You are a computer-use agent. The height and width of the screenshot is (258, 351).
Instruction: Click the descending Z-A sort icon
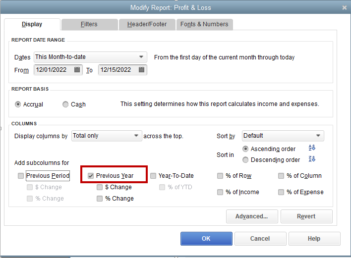point(312,159)
